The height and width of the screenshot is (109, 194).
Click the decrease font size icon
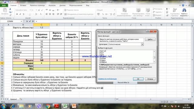coord(42,10)
